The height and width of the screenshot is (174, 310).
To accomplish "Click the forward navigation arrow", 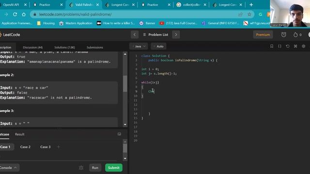I will [6, 14].
